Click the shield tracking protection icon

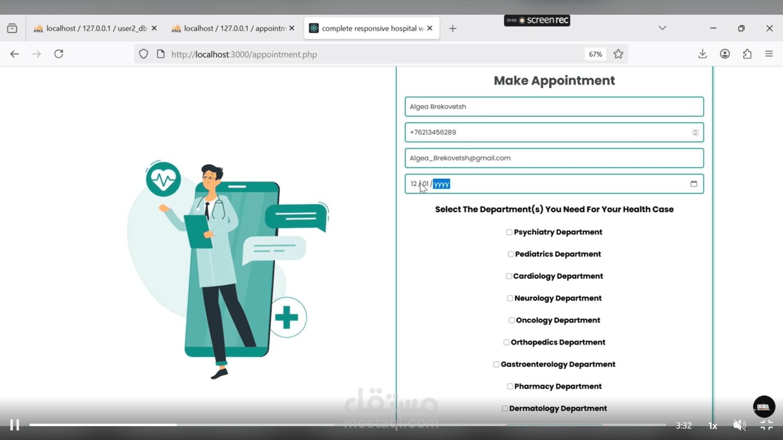point(143,54)
